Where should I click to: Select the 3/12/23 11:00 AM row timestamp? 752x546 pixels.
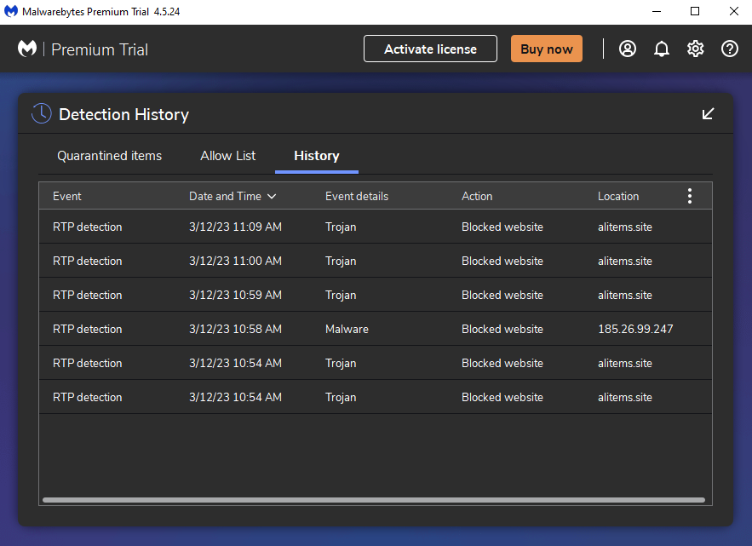point(235,261)
